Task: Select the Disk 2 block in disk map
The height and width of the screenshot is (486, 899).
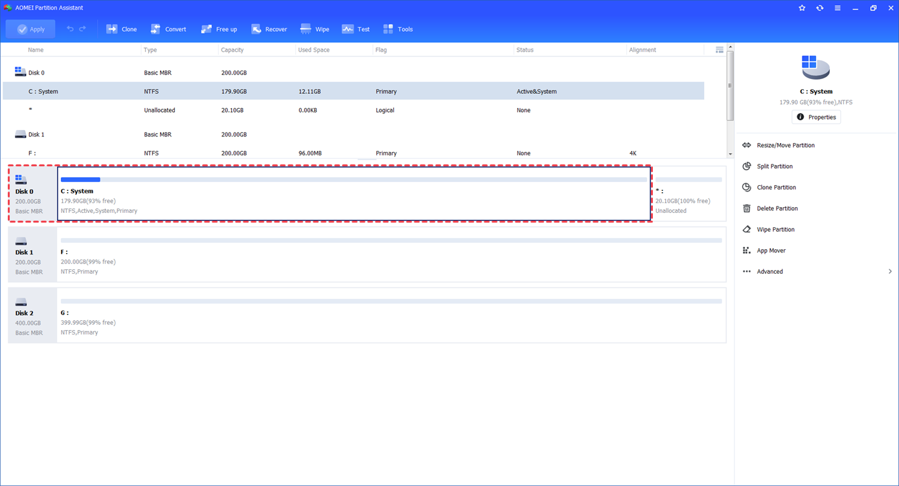Action: [x=32, y=315]
